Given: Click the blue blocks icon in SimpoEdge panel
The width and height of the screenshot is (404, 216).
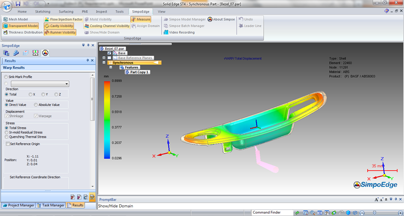Looking at the screenshot, I should pyautogui.click(x=16, y=53).
